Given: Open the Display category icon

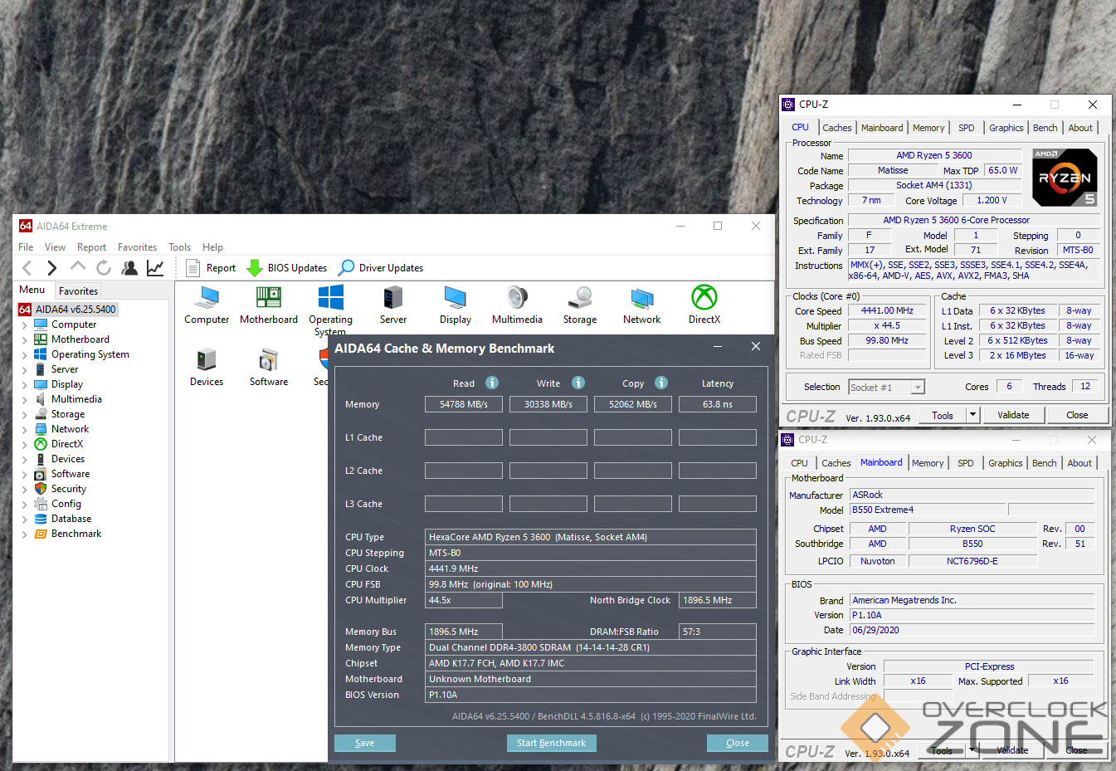Looking at the screenshot, I should [x=456, y=305].
